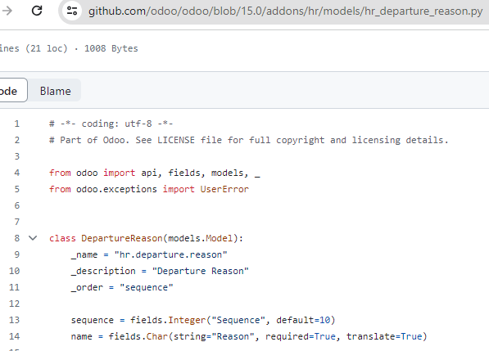Select line number 8
489x351 pixels.
(x=17, y=238)
